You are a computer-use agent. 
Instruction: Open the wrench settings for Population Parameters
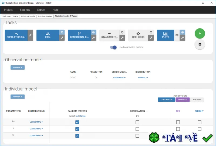point(30,35)
